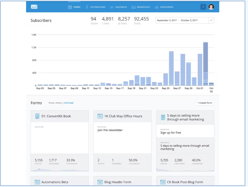The image size is (248, 187).
Task: Click the Blog Header Form icon
Action: click(100, 182)
